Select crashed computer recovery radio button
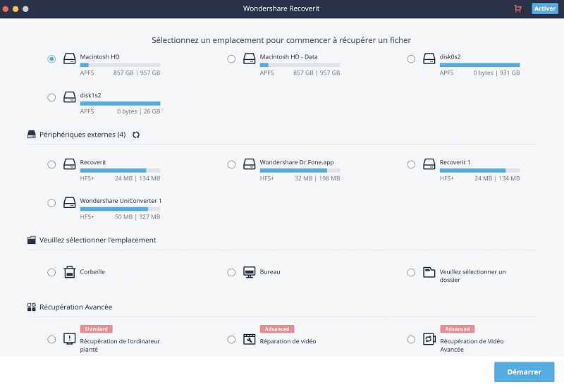The height and width of the screenshot is (387, 564). coord(51,340)
